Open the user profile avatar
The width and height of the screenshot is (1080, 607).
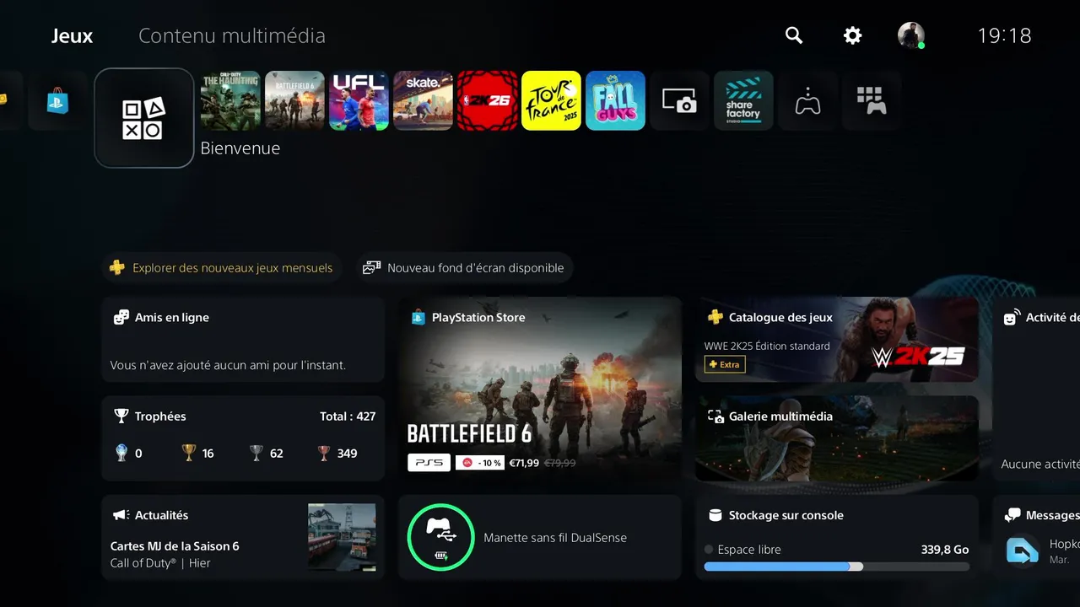coord(911,35)
